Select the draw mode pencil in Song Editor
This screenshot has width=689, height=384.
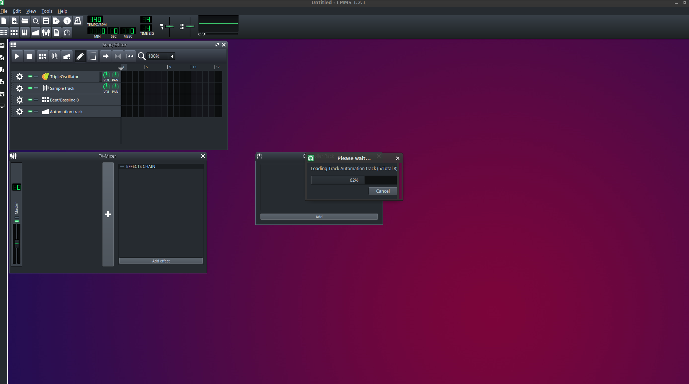[x=80, y=56]
